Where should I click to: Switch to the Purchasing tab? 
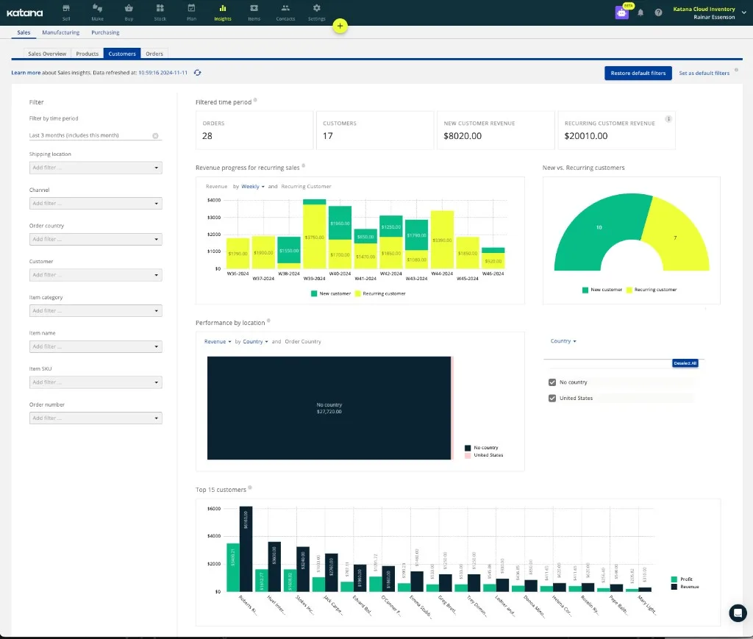click(x=105, y=32)
